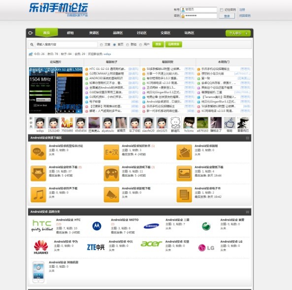
Task: Click the Huawei brand logo
Action: coord(41,247)
